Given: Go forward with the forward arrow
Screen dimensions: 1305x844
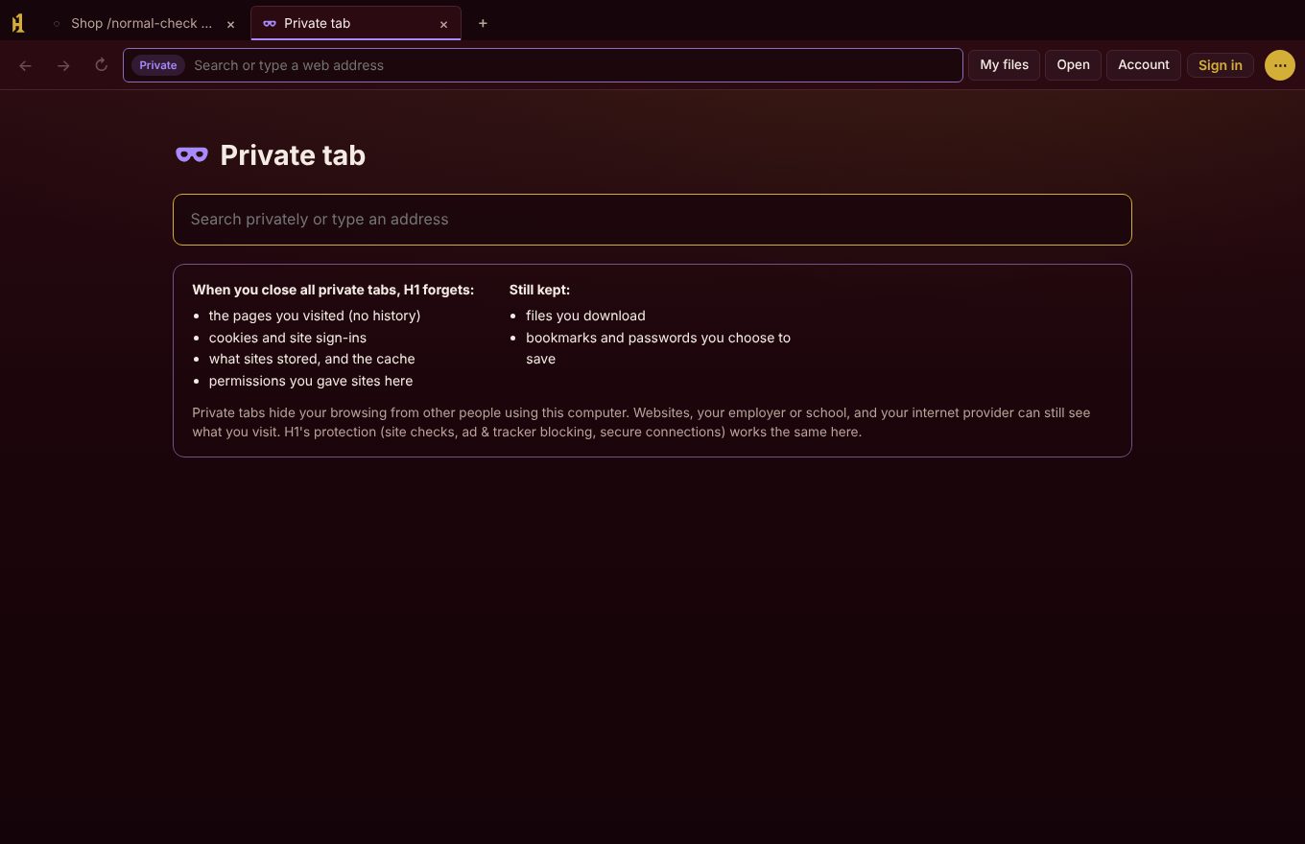Looking at the screenshot, I should pos(63,65).
